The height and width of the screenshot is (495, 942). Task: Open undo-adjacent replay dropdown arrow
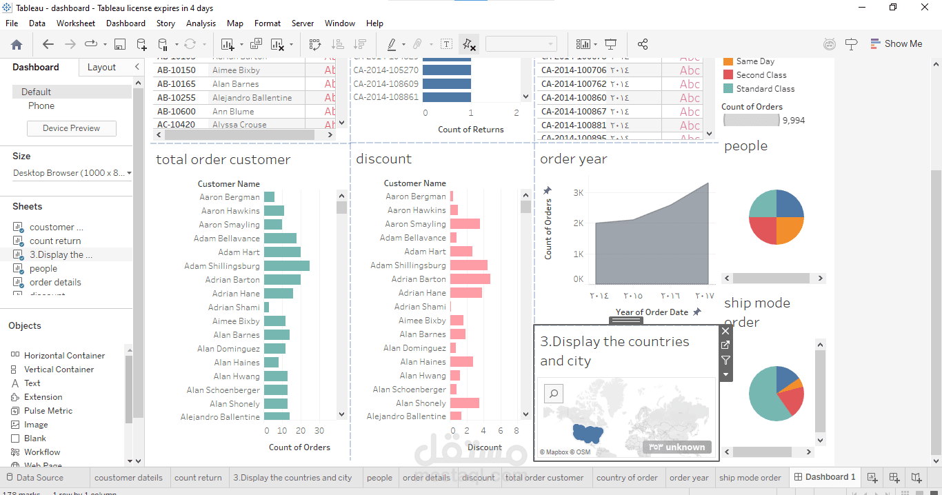[x=105, y=44]
